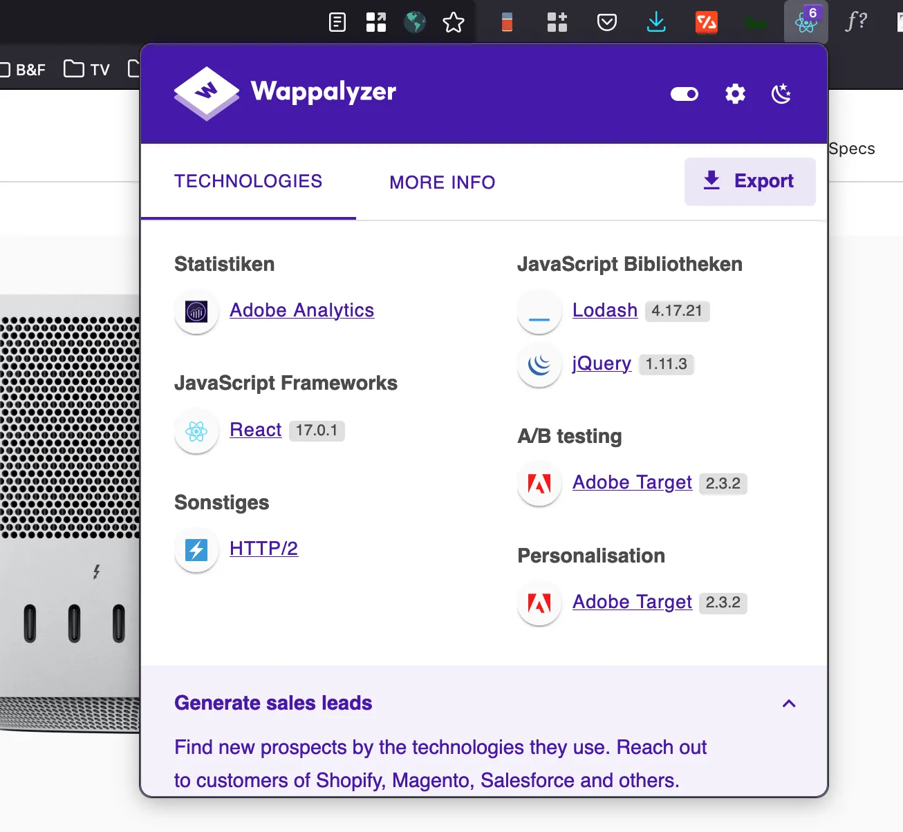Open the Lodash link
The image size is (903, 832).
click(605, 310)
